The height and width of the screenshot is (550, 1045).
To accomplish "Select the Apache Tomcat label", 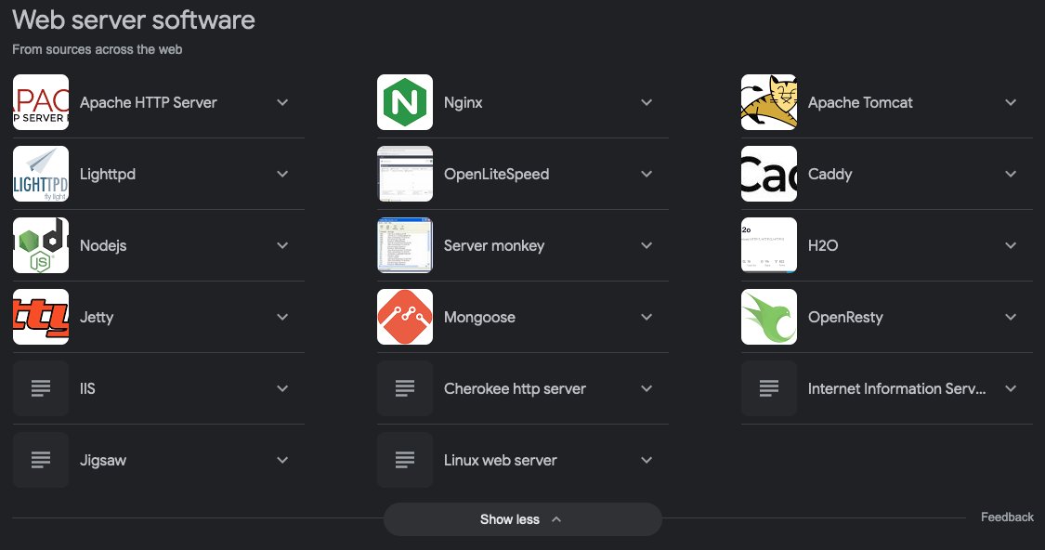I will tap(860, 103).
